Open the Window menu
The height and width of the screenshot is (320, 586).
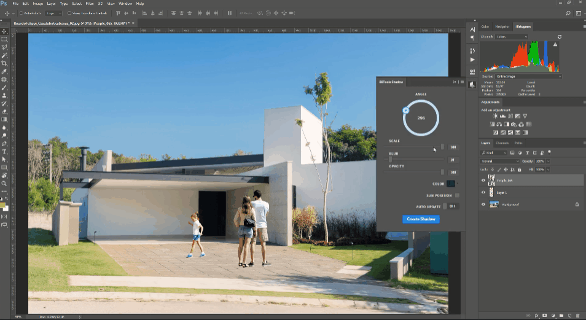click(x=125, y=3)
